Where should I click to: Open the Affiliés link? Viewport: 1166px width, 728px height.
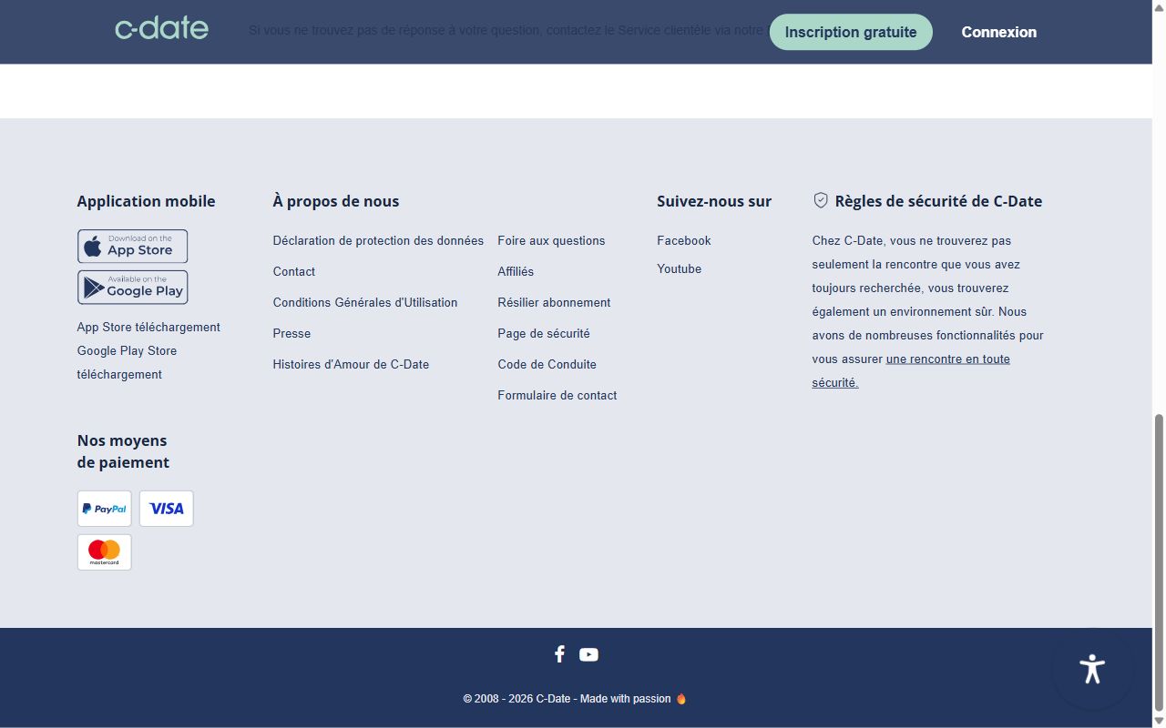click(x=516, y=271)
